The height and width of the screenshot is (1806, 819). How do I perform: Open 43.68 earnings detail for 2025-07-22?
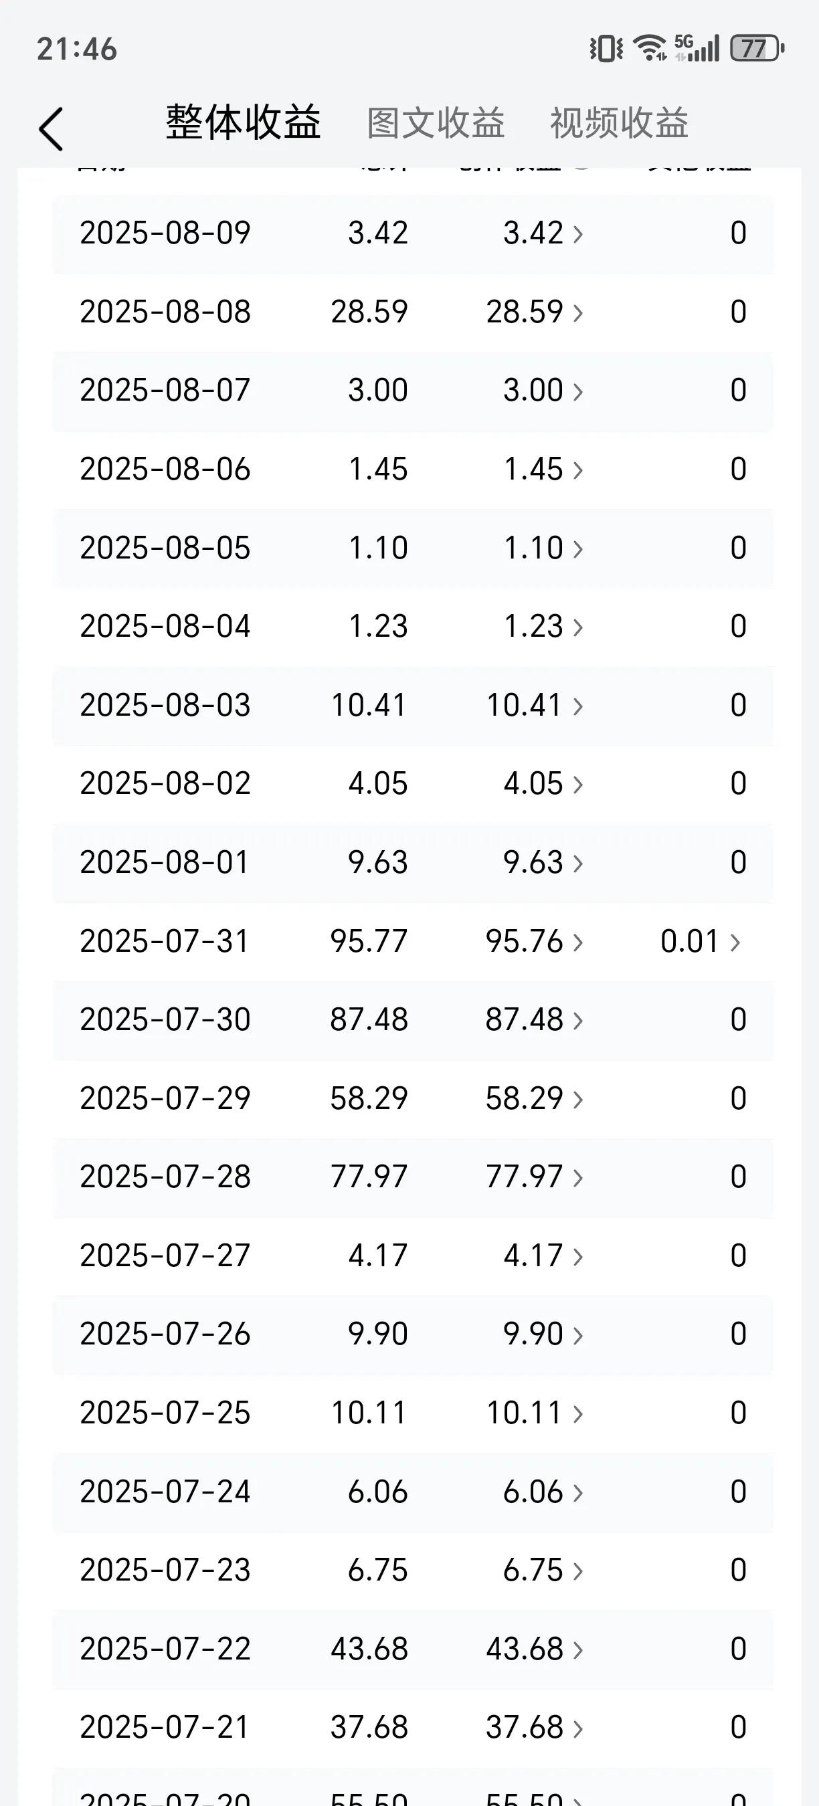pyautogui.click(x=535, y=1648)
